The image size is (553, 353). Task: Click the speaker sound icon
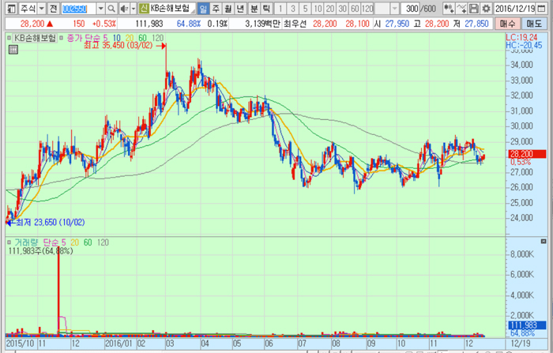coord(124,8)
